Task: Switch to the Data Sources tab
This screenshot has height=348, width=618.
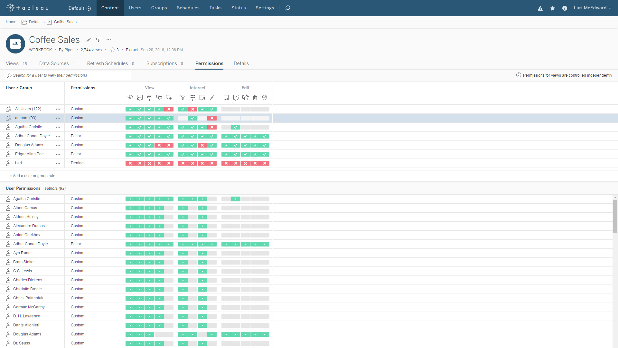Action: [x=53, y=63]
